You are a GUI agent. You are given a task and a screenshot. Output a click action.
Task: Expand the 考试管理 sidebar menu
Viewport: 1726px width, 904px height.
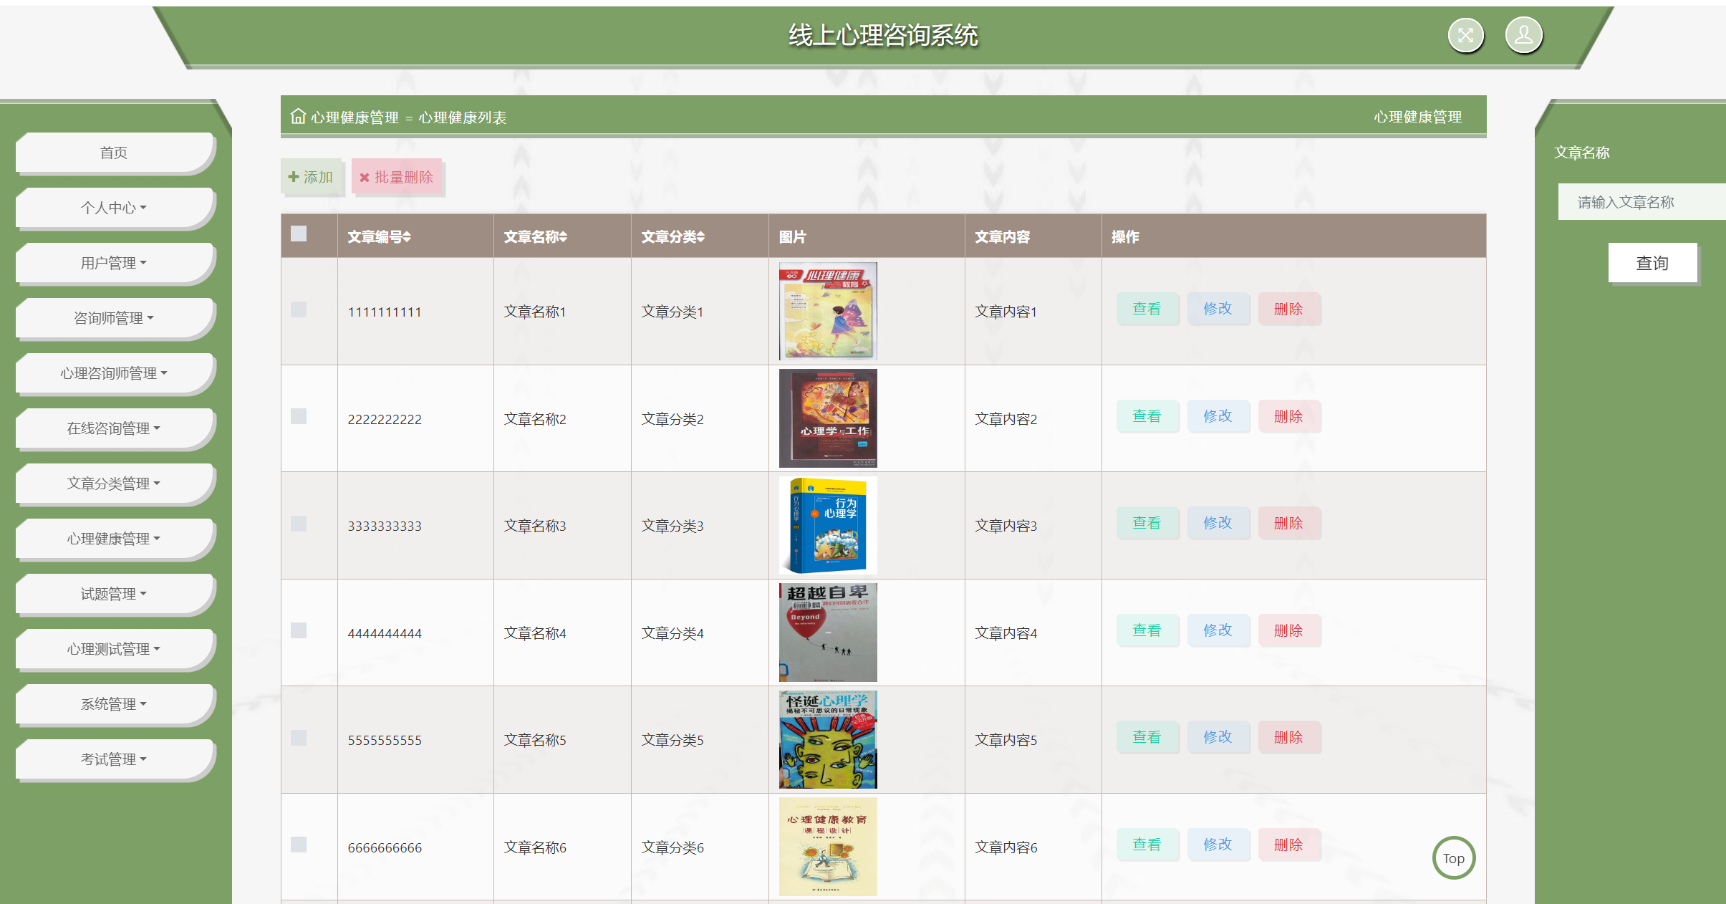point(114,759)
